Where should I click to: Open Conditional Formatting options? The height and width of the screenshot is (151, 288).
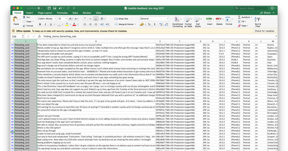178,22
